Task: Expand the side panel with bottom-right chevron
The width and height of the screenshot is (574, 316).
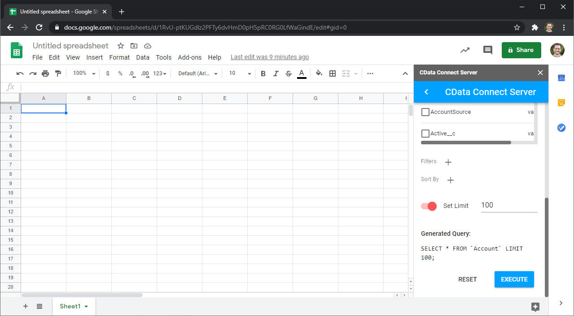Action: [561, 303]
